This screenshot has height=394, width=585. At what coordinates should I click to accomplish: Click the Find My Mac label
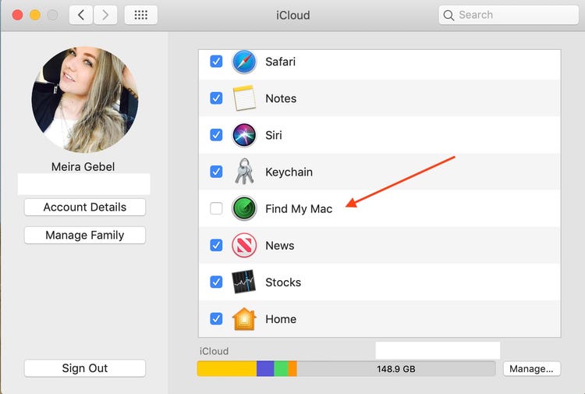(x=299, y=209)
